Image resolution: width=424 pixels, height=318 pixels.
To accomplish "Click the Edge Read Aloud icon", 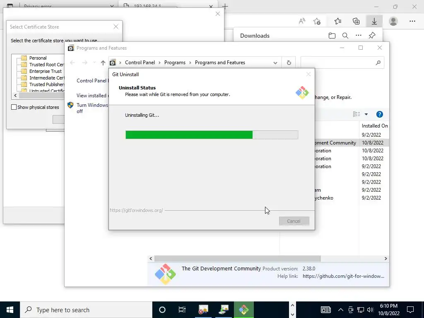I will (302, 21).
